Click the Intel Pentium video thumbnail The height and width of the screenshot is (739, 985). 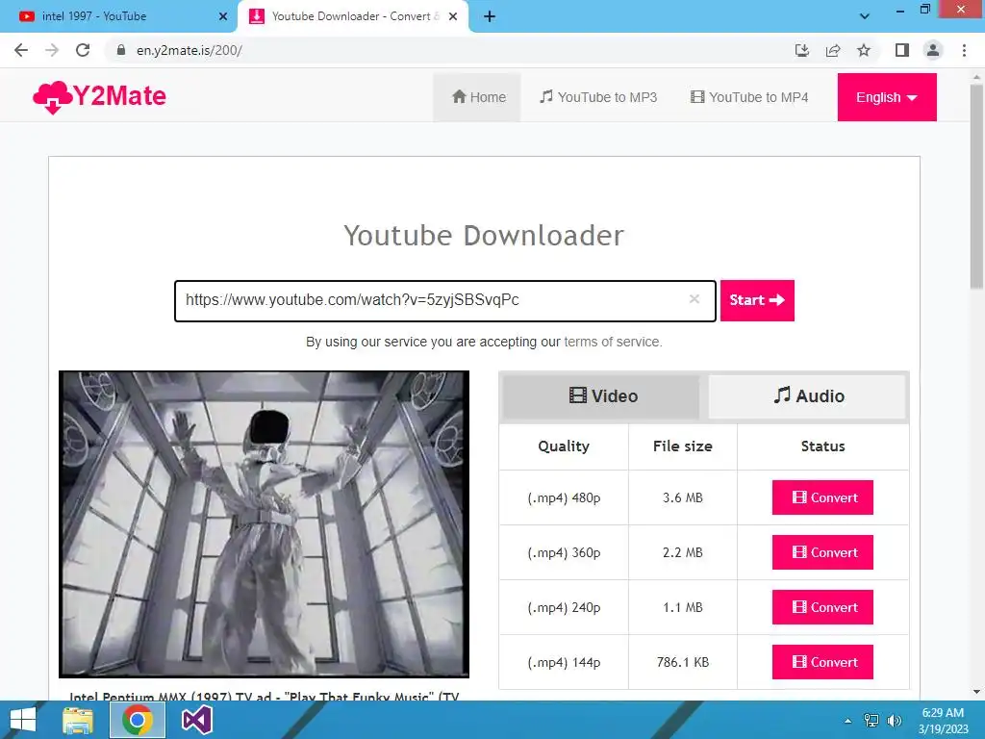[264, 524]
